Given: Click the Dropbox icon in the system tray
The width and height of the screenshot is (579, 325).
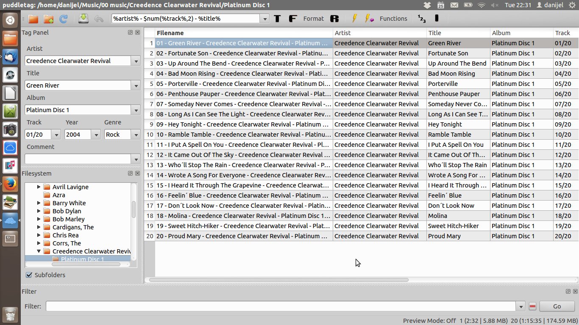Looking at the screenshot, I should [x=427, y=5].
